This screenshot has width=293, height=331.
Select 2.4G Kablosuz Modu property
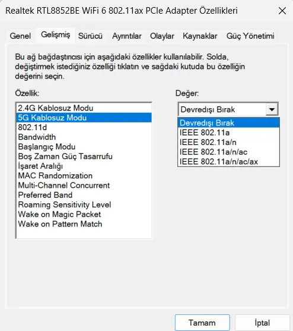coord(84,108)
